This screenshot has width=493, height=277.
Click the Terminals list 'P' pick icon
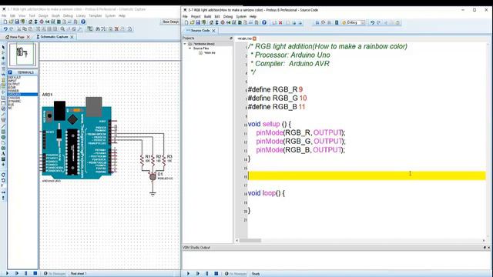[10, 72]
